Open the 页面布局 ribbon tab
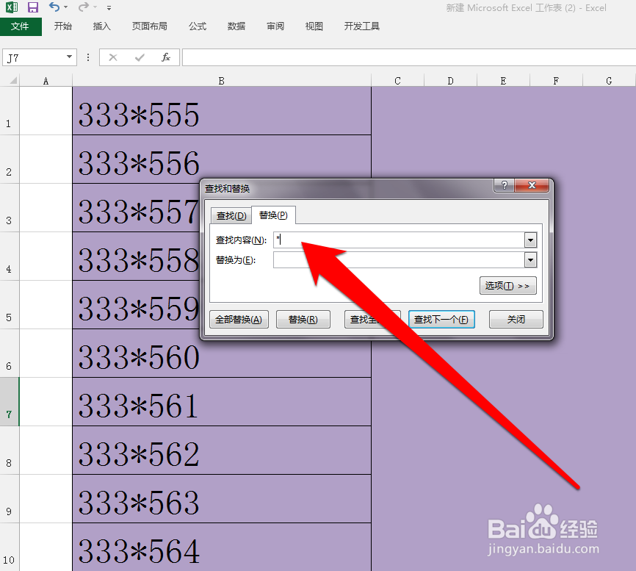The image size is (636, 571). click(x=150, y=26)
